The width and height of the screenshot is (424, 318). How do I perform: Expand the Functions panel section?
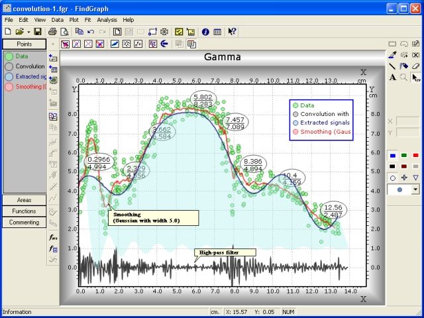pos(24,211)
